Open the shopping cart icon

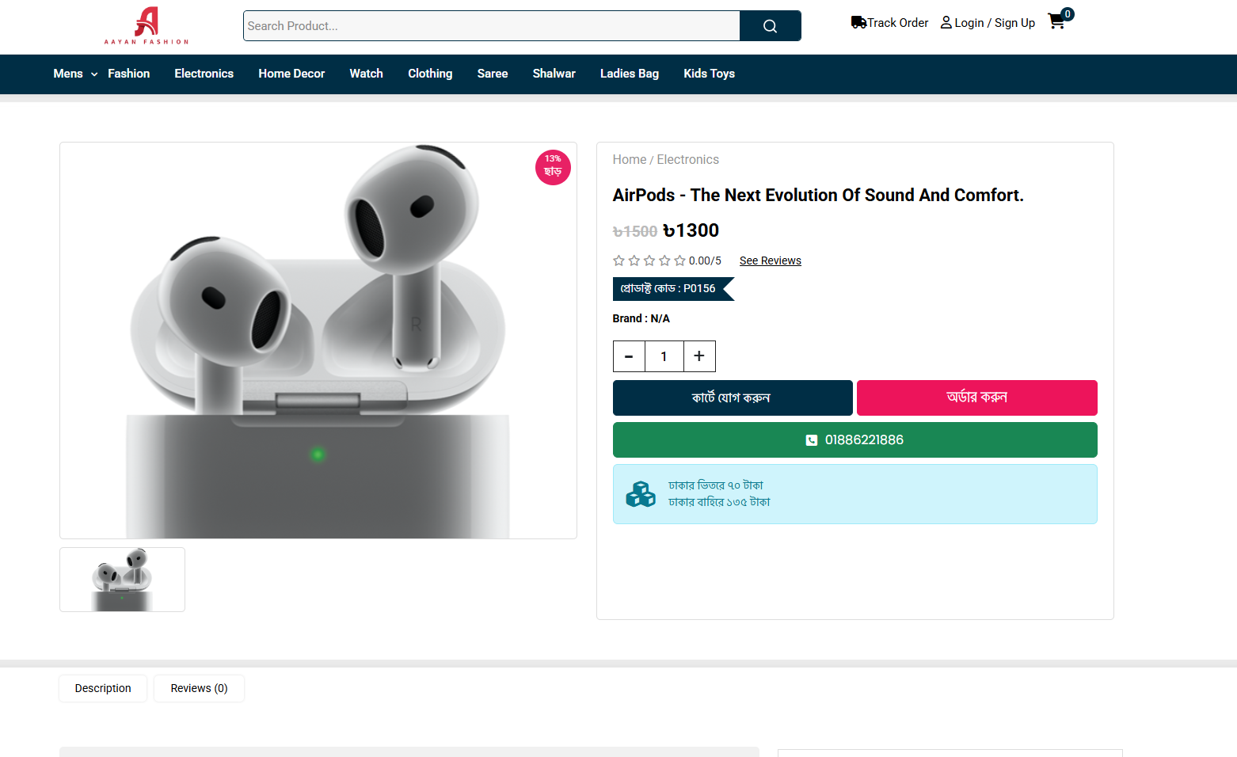coord(1056,21)
